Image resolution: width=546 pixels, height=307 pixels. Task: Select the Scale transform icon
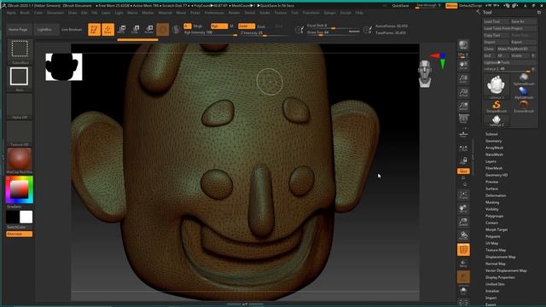[x=135, y=29]
